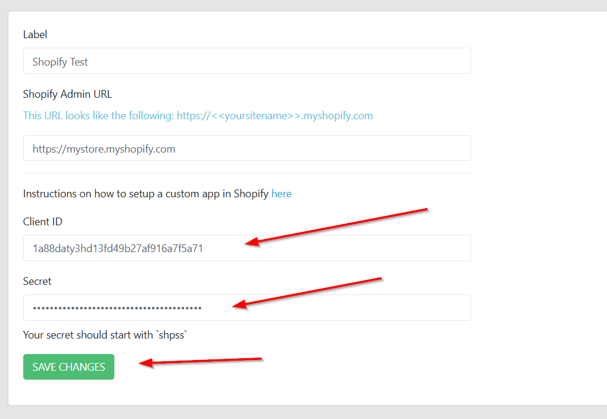Click the 'Instructions on how to setup' text
607x419 pixels.
tap(146, 194)
